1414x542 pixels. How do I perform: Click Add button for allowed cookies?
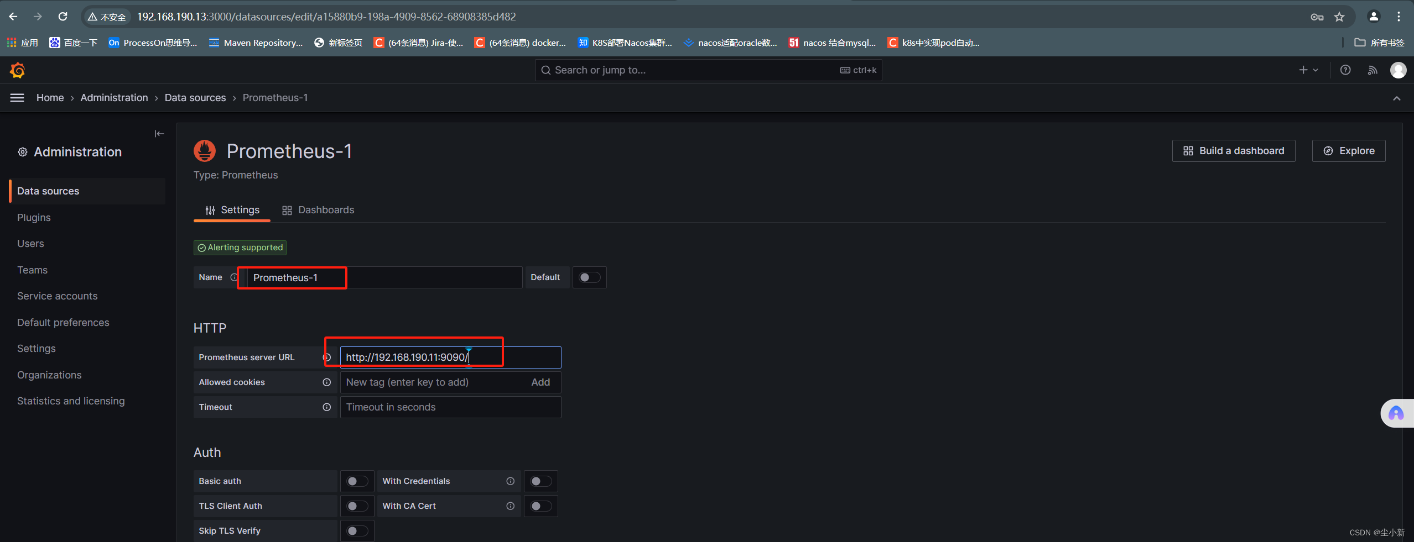(540, 382)
